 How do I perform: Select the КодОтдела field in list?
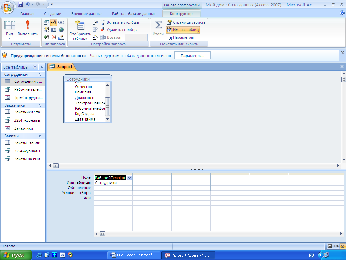tap(84, 114)
